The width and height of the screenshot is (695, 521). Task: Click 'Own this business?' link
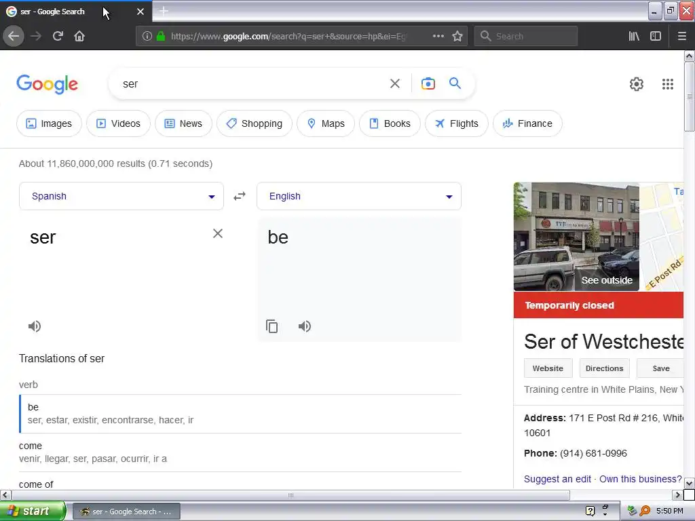pyautogui.click(x=641, y=479)
